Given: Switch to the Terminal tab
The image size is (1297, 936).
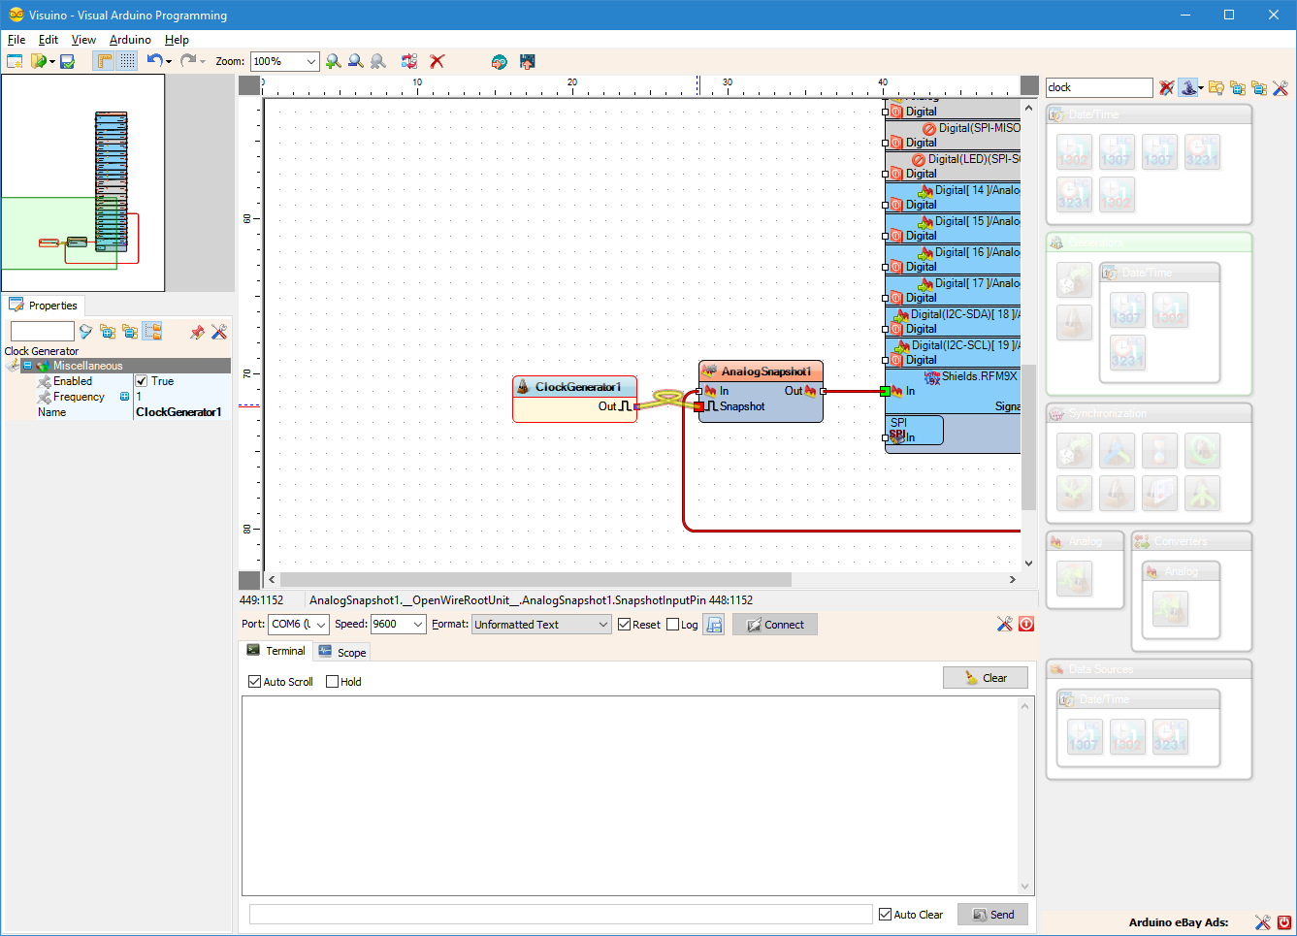Looking at the screenshot, I should [x=276, y=651].
